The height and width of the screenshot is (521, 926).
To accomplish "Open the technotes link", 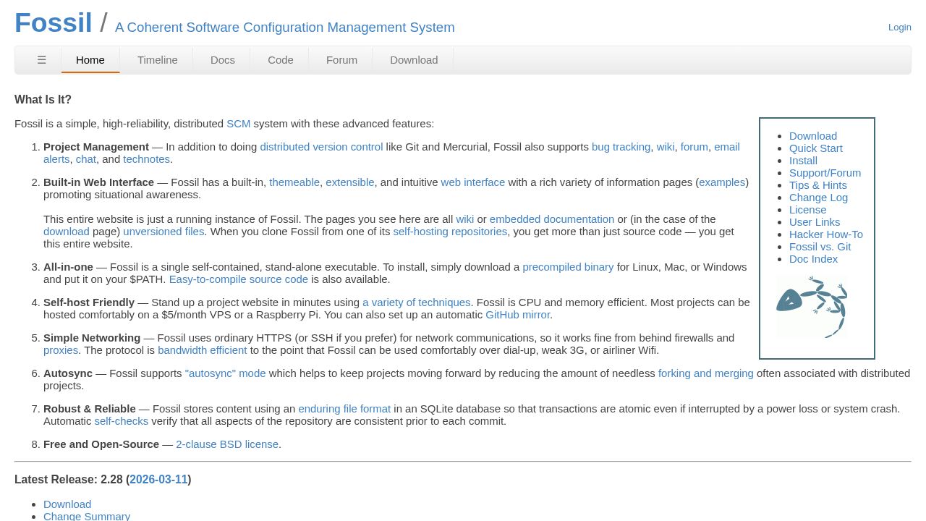I will pos(146,159).
